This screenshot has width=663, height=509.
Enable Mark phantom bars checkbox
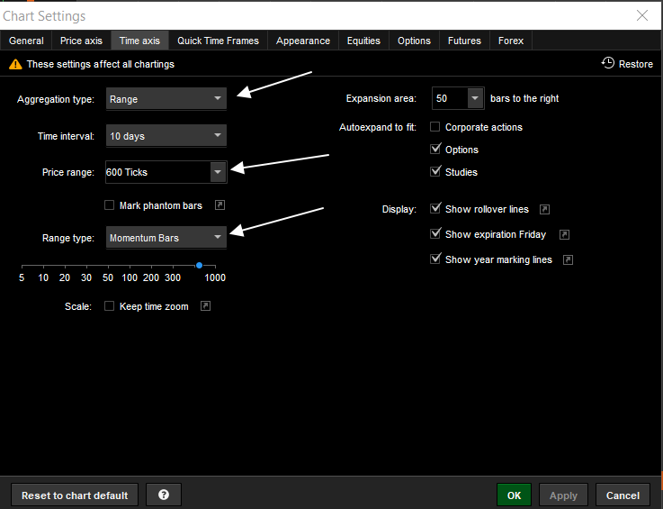tap(109, 205)
